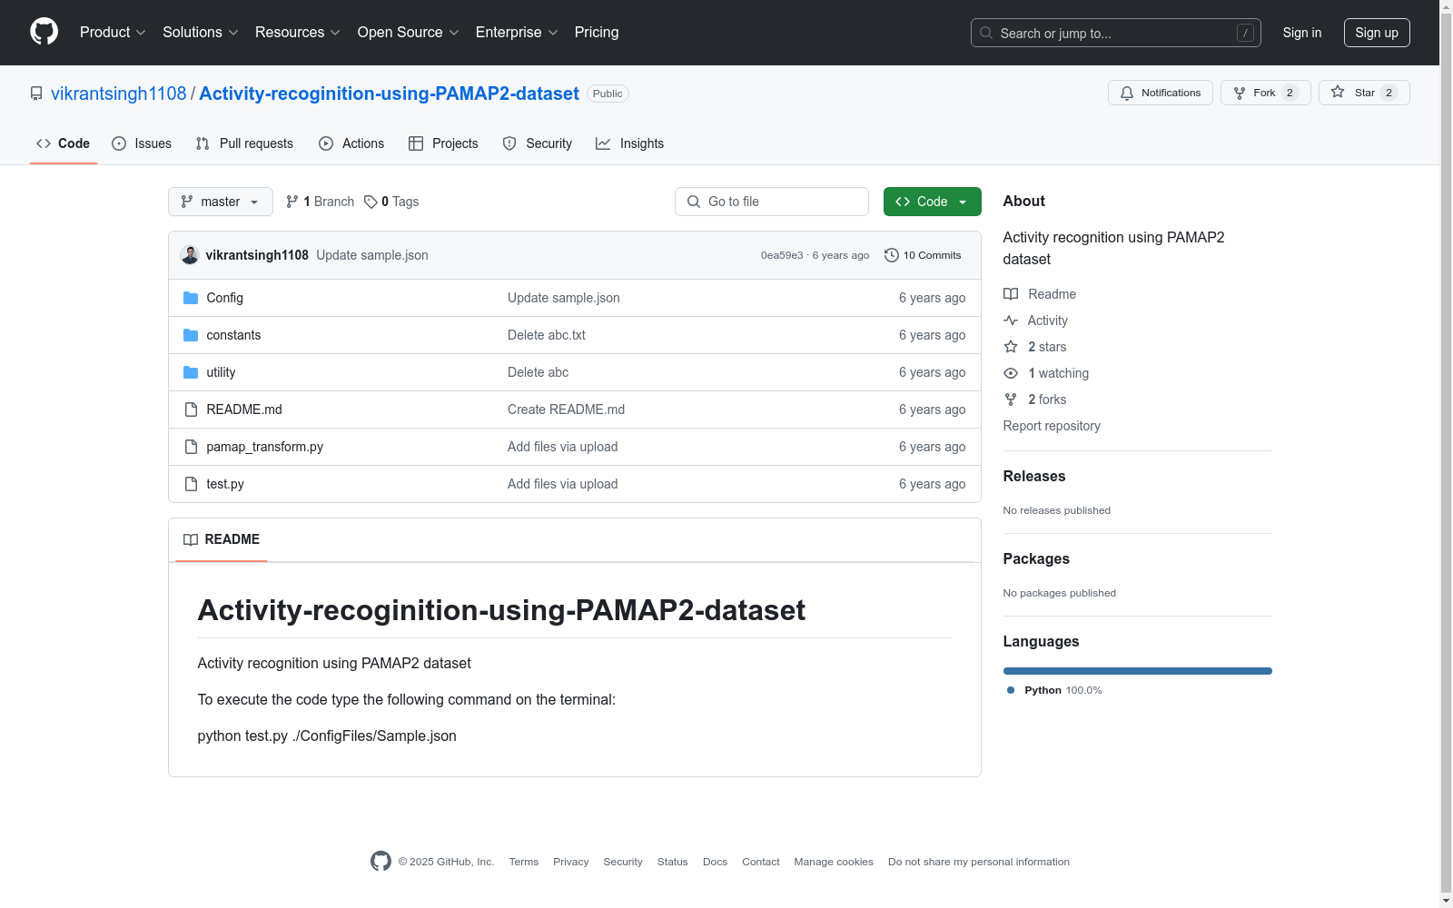Open the green Code dropdown

coord(932,202)
